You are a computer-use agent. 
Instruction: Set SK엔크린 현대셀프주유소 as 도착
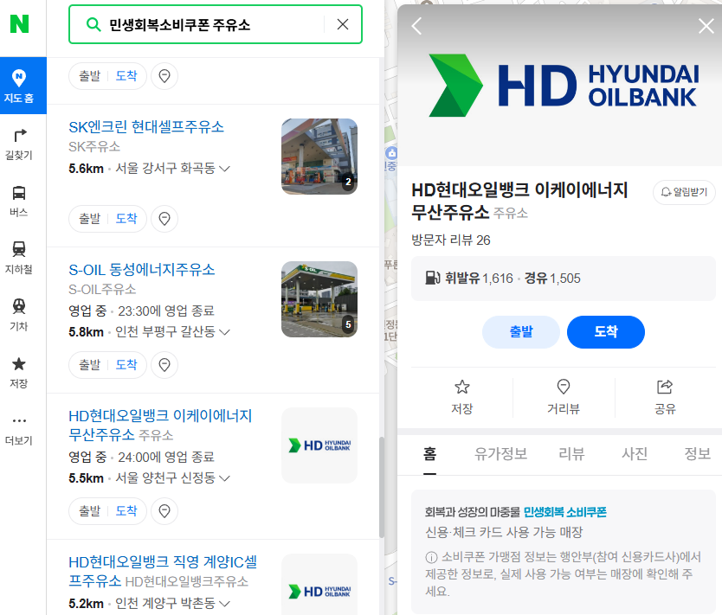pyautogui.click(x=126, y=219)
